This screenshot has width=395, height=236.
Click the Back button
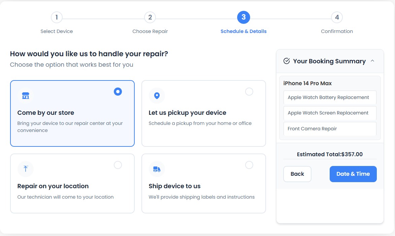pos(297,174)
